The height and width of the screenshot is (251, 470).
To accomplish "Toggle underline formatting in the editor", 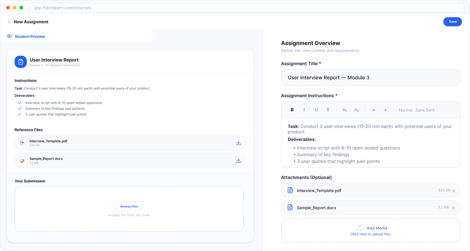I will click(x=316, y=110).
